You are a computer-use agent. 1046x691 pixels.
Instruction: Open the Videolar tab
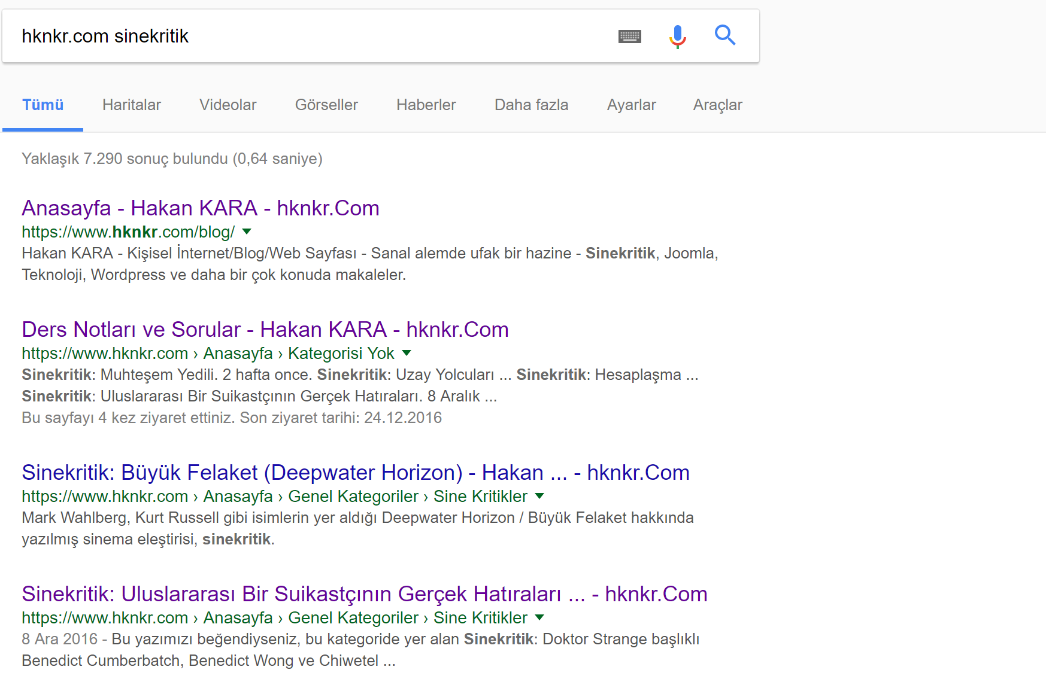coord(228,105)
